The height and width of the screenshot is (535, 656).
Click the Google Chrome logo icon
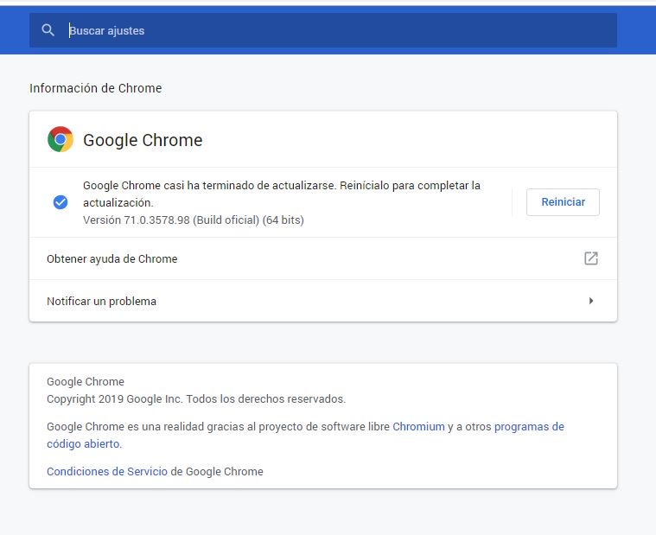coord(61,139)
